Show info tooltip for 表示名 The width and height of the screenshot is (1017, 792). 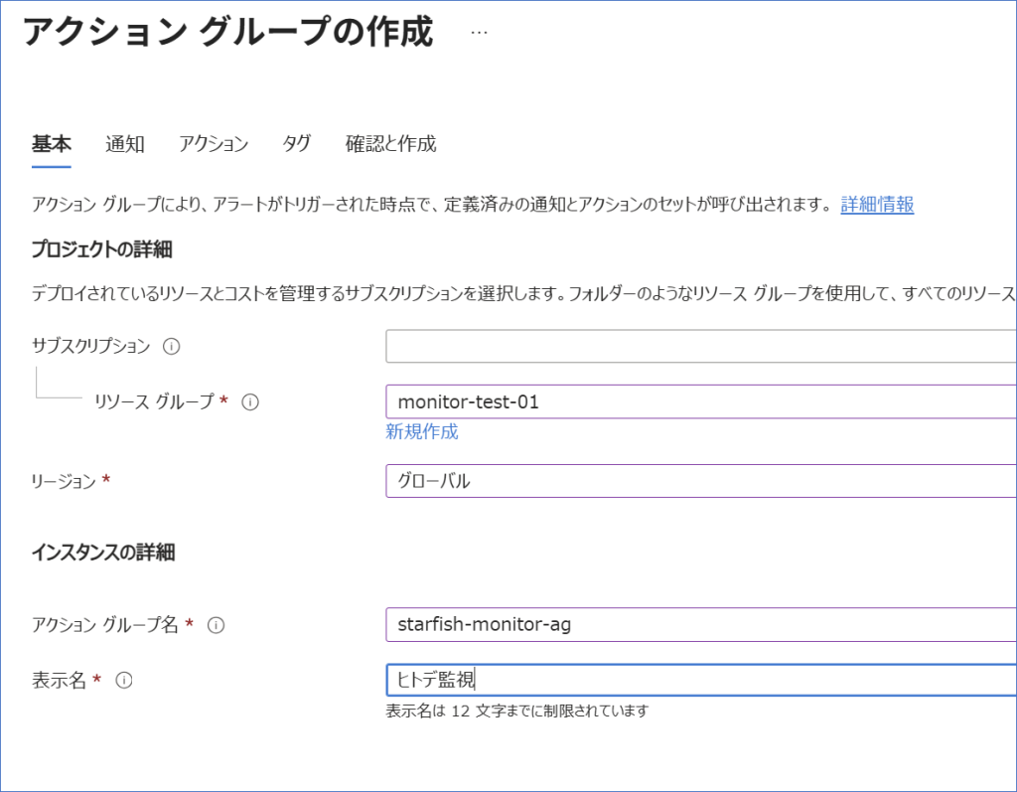[x=124, y=681]
